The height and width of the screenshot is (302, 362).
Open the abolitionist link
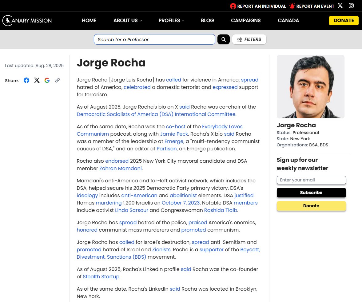[x=183, y=195]
